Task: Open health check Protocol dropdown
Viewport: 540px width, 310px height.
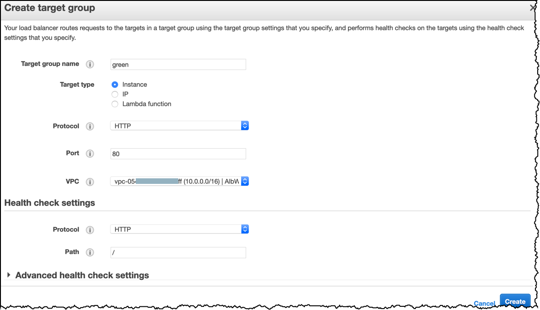Action: point(179,229)
